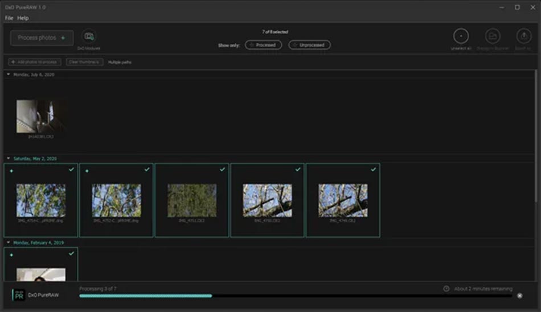Collapse the Saturday, May 2, 2020 group
This screenshot has width=541, height=312.
pyautogui.click(x=9, y=158)
